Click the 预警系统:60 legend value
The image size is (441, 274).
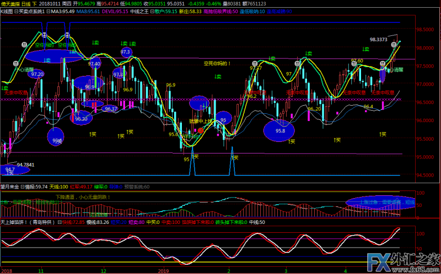(137, 187)
